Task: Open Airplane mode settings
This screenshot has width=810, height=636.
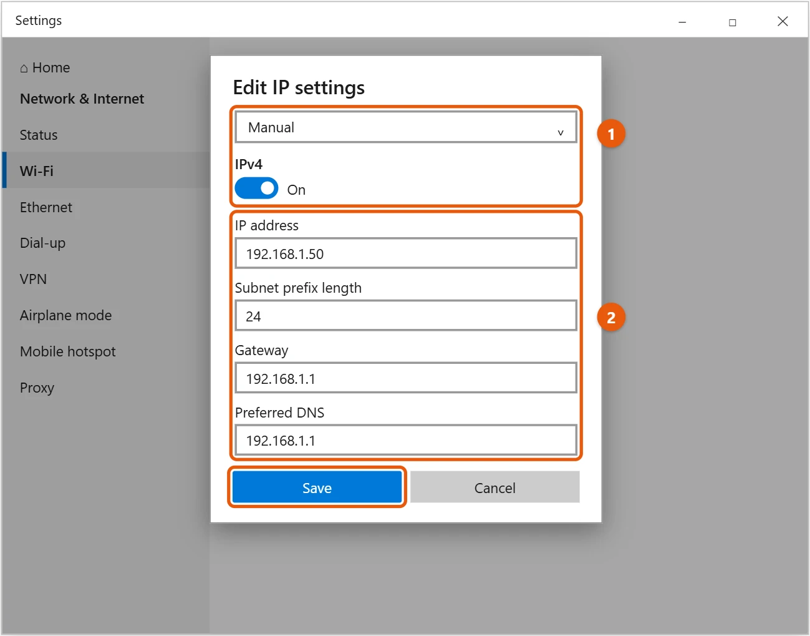Action: 65,315
